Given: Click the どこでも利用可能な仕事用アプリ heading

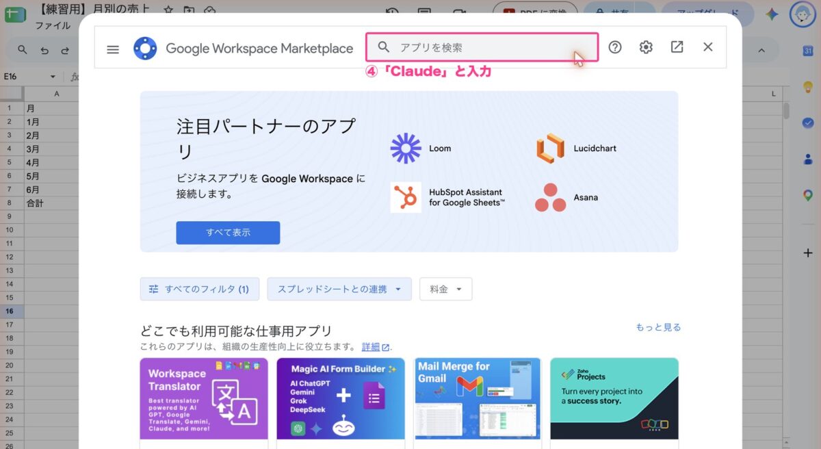Looking at the screenshot, I should pyautogui.click(x=236, y=331).
